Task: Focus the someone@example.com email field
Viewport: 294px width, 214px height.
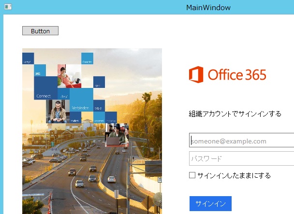Action: (241, 140)
